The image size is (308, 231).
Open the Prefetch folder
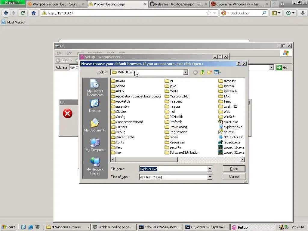point(174,122)
